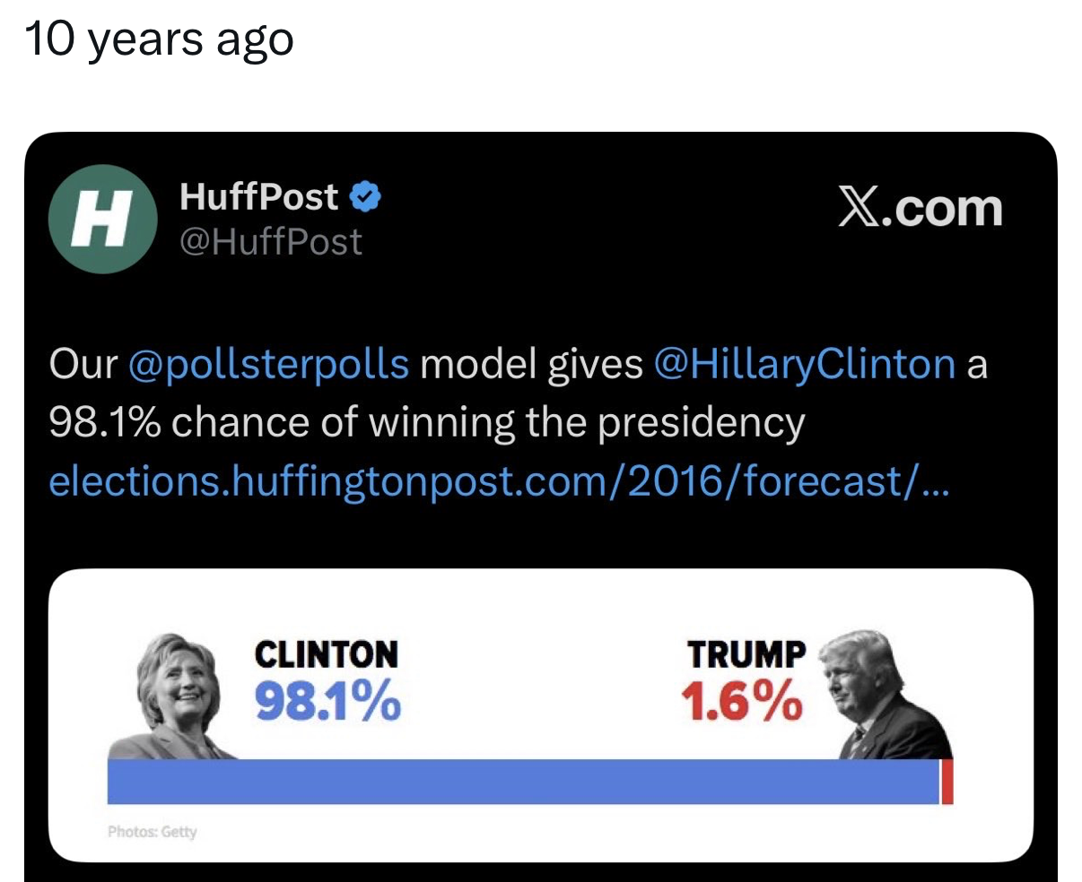This screenshot has height=882, width=1082.
Task: Click the blue verified checkmark badge
Action: (x=365, y=196)
